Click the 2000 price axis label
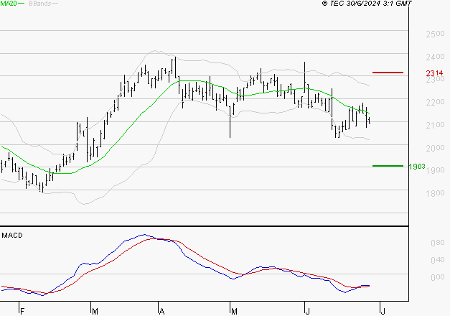450x316 pixels. point(435,148)
